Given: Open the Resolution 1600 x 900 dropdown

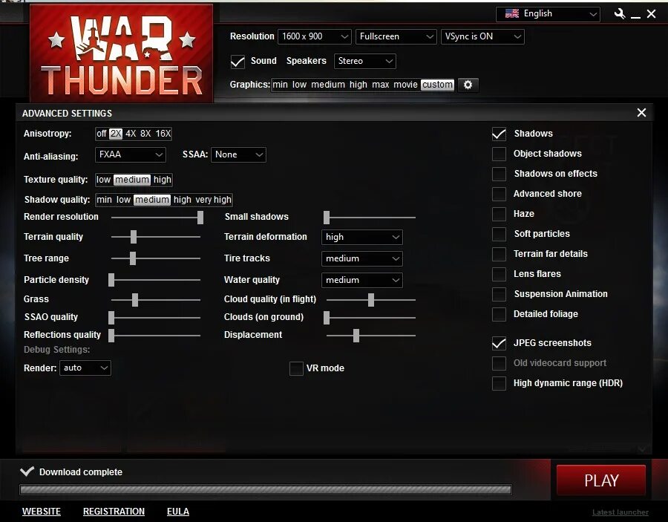Looking at the screenshot, I should (x=315, y=36).
